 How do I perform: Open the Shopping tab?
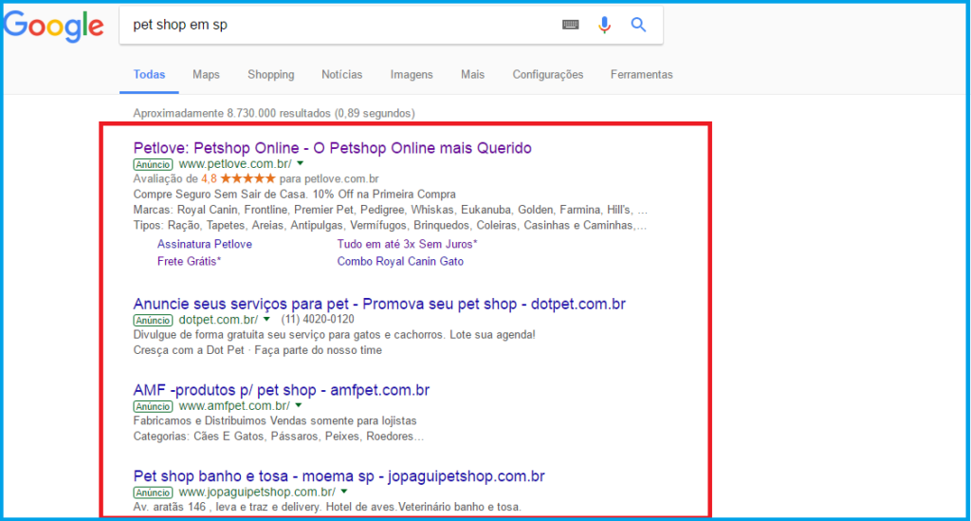270,74
